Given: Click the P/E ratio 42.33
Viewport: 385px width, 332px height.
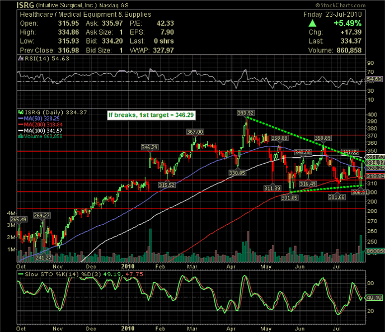Looking at the screenshot, I should point(165,23).
